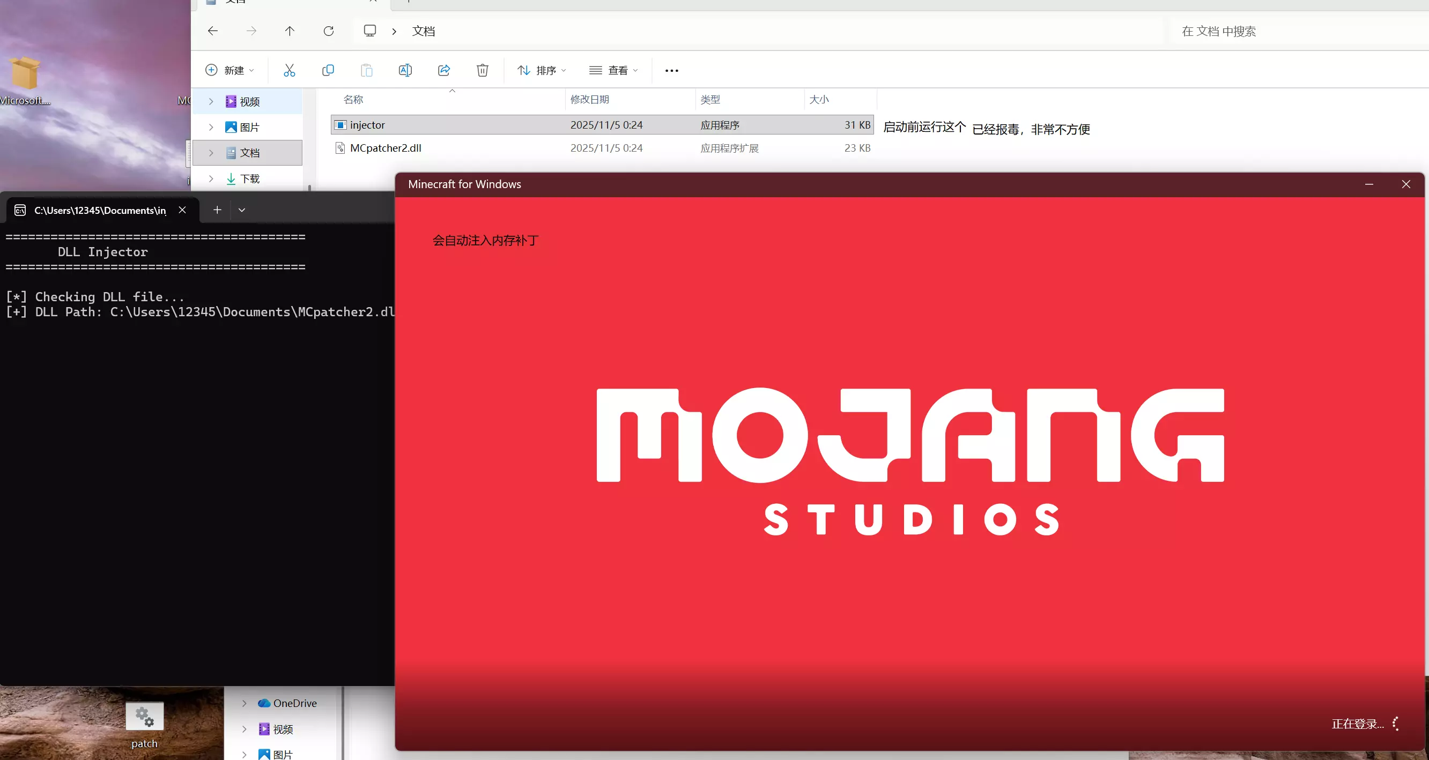Click the Copy icon in toolbar
This screenshot has height=760, width=1429.
click(x=328, y=70)
